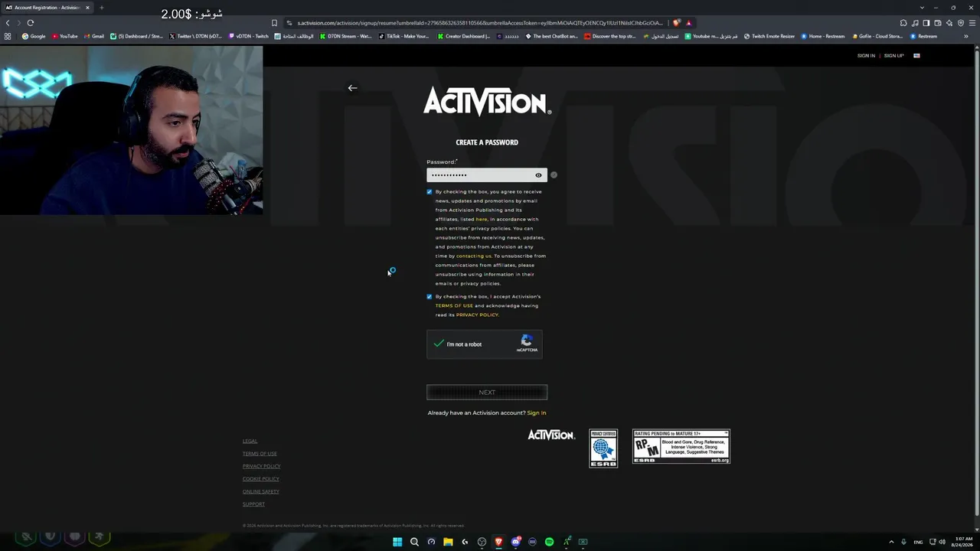Click SIGN IN in the page header
980x551 pixels.
tap(866, 56)
